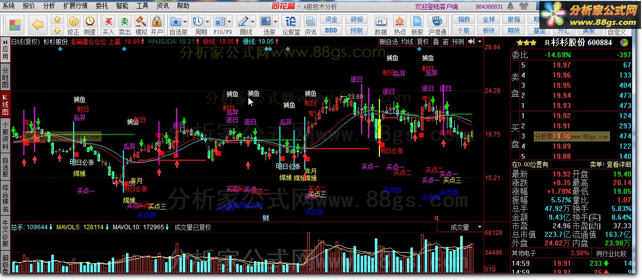Switch to the 综合排名 sidebar tab
Viewport: 642px width, 280px height.
click(5, 199)
